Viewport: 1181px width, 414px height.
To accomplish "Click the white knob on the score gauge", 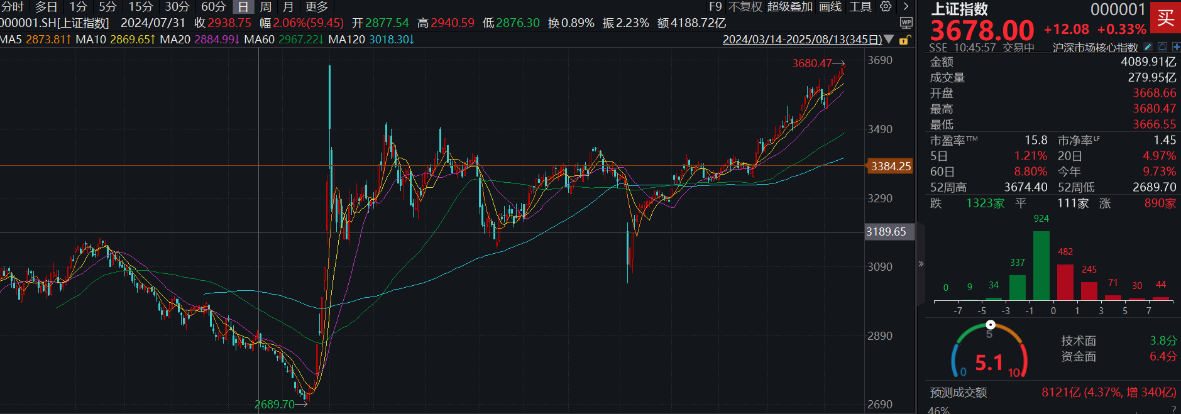I will pyautogui.click(x=991, y=325).
